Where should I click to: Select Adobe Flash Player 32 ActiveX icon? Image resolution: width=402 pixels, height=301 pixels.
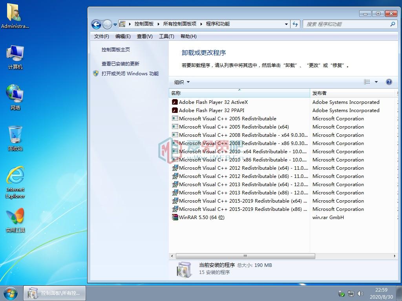(175, 102)
